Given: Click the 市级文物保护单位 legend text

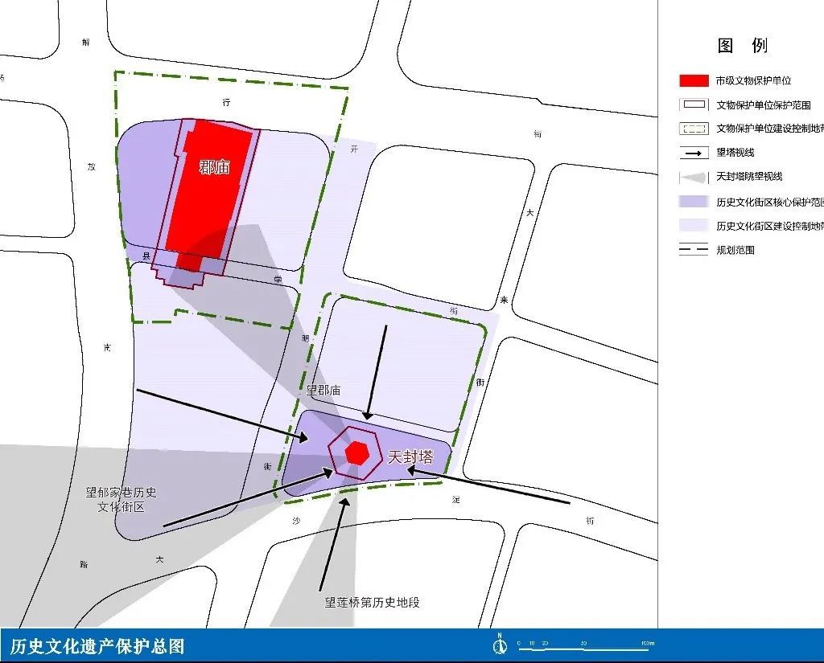Looking at the screenshot, I should (x=753, y=81).
